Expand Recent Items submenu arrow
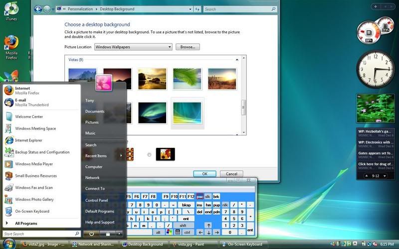This screenshot has height=249, width=399. coord(121,155)
